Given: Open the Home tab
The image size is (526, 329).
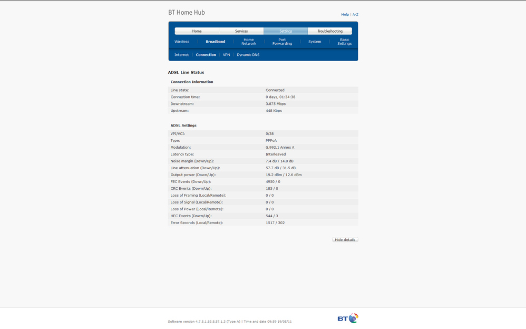Looking at the screenshot, I should pos(197,31).
